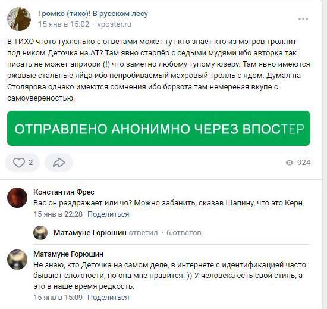
Task: Click Поделиться under Матамуне Горюшин comment
Action: (x=108, y=298)
